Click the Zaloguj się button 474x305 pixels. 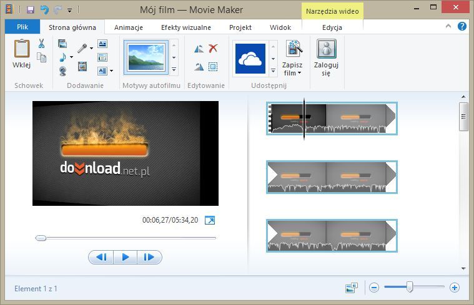click(326, 57)
